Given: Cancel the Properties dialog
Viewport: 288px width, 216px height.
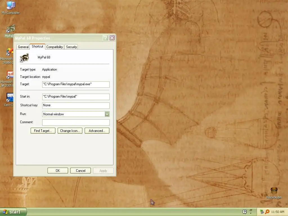Looking at the screenshot, I should click(x=80, y=171).
